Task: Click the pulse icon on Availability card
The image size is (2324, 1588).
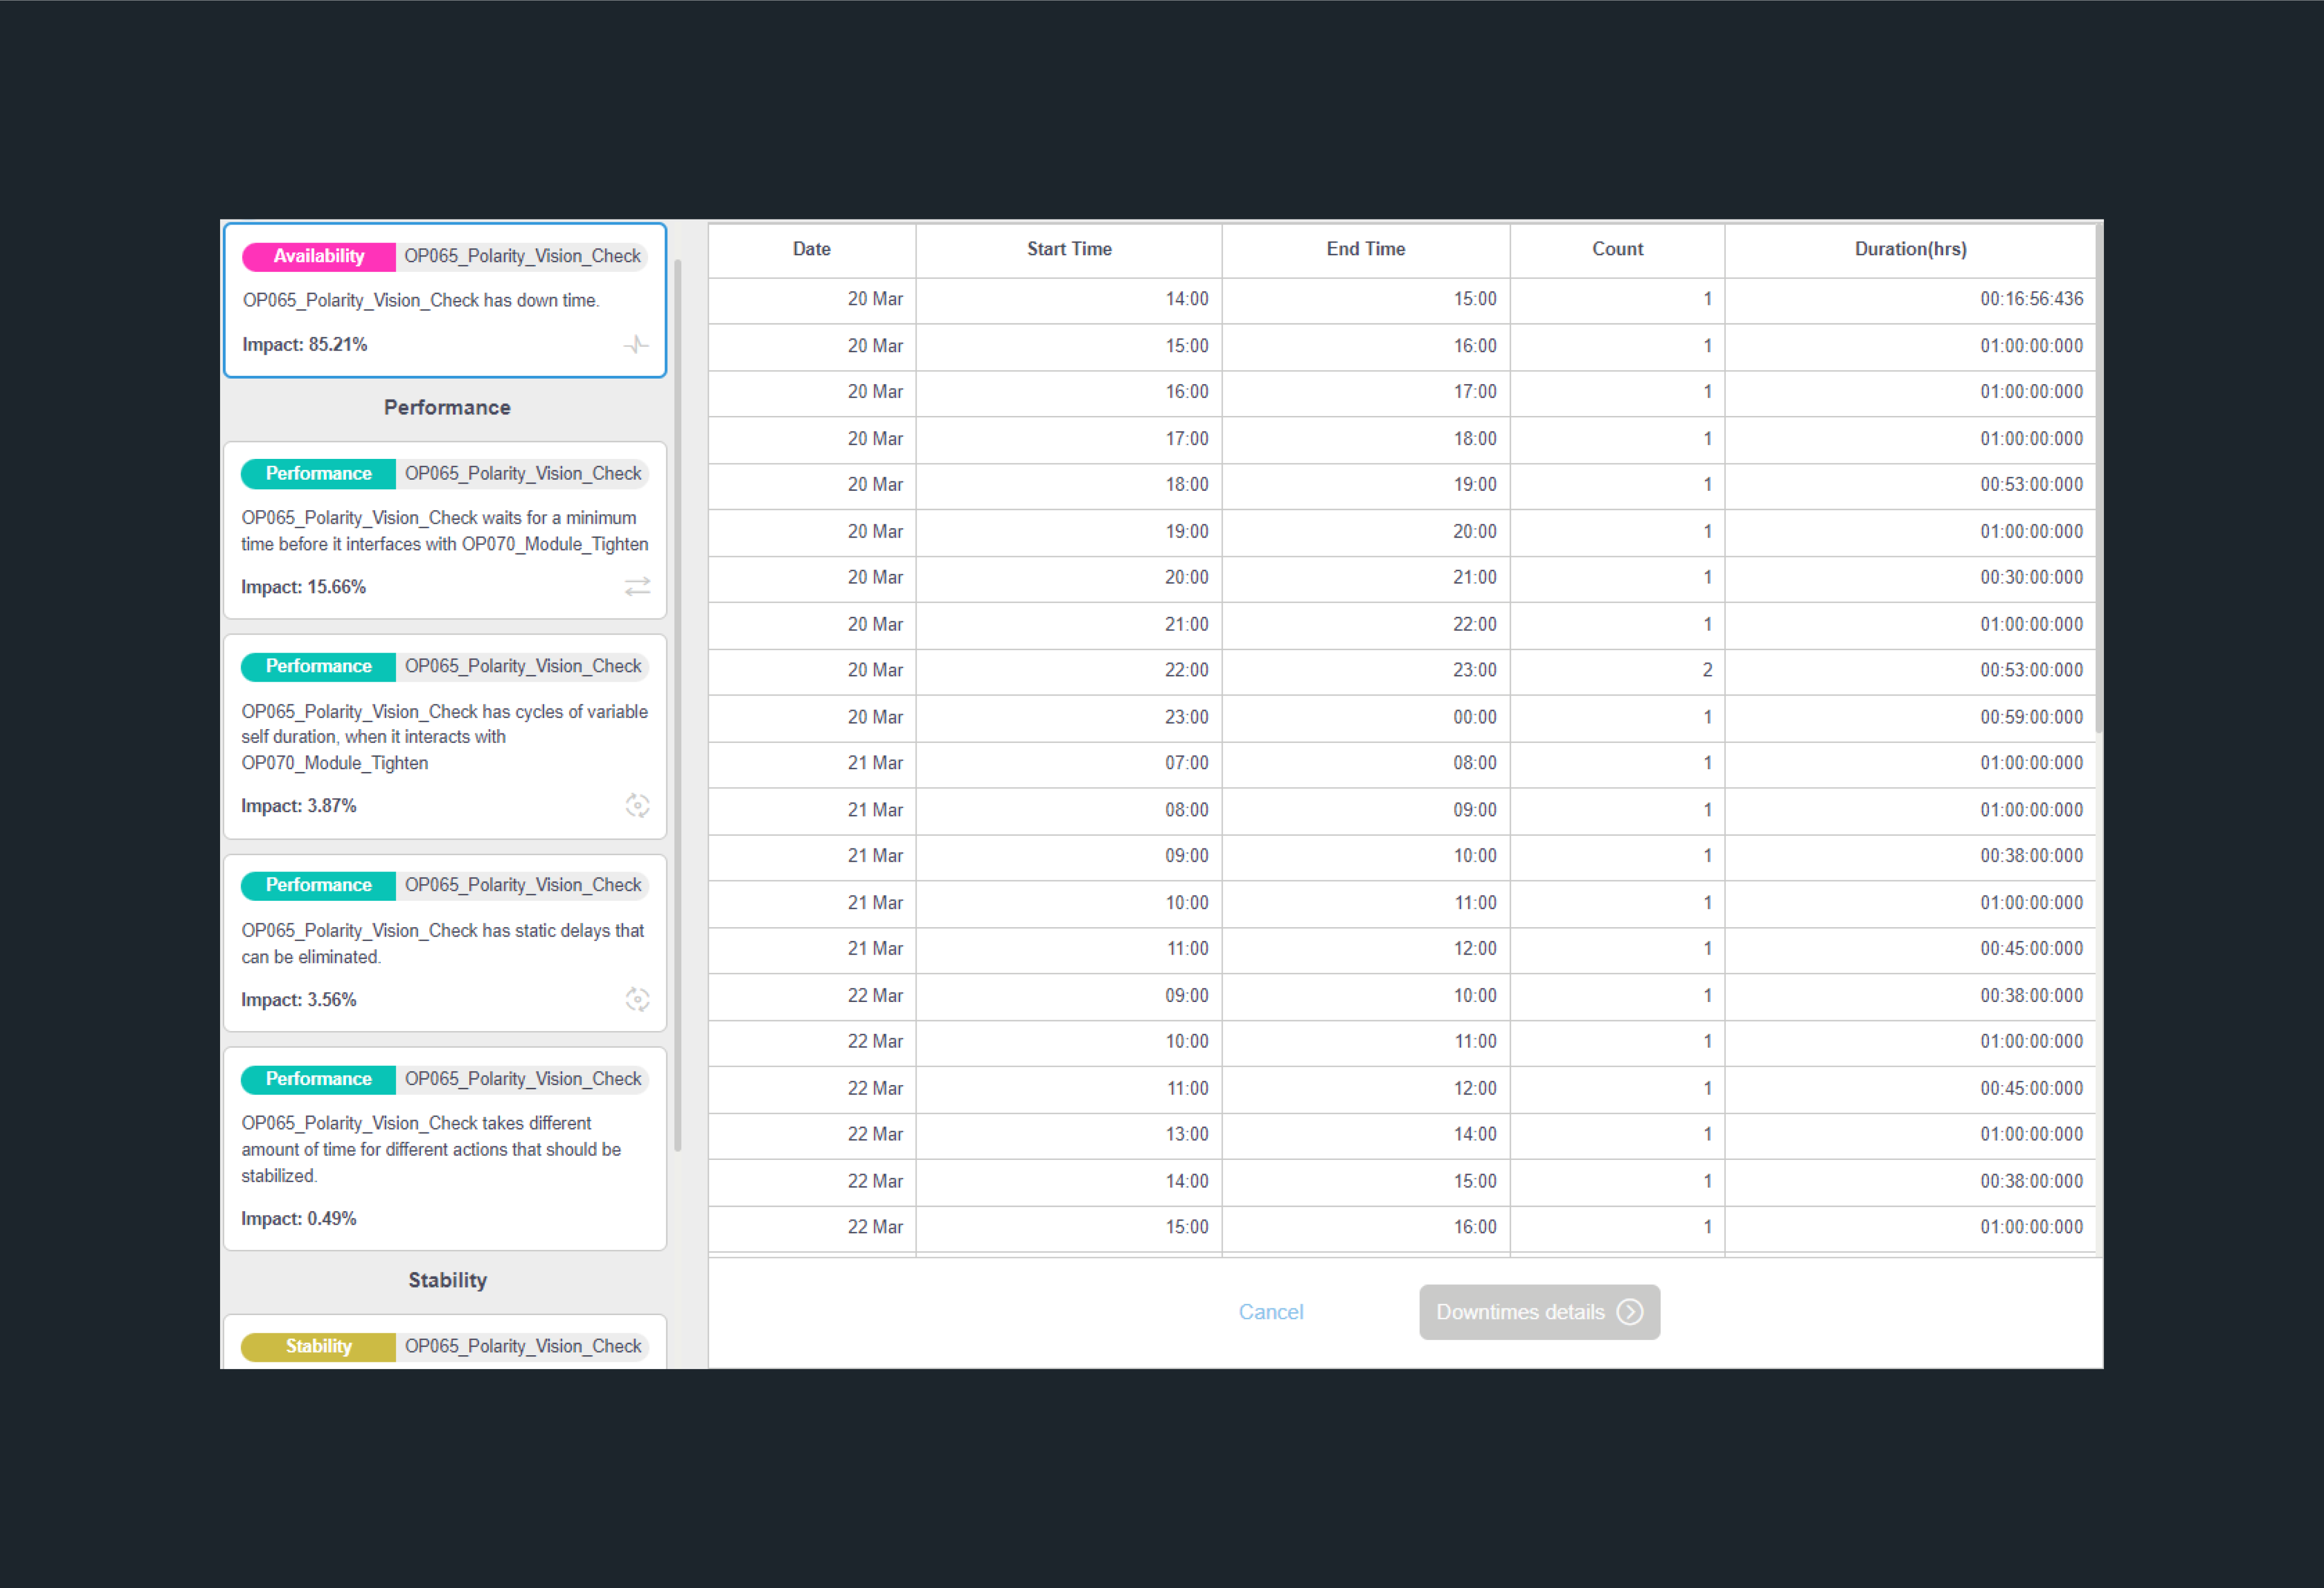Action: pos(636,345)
